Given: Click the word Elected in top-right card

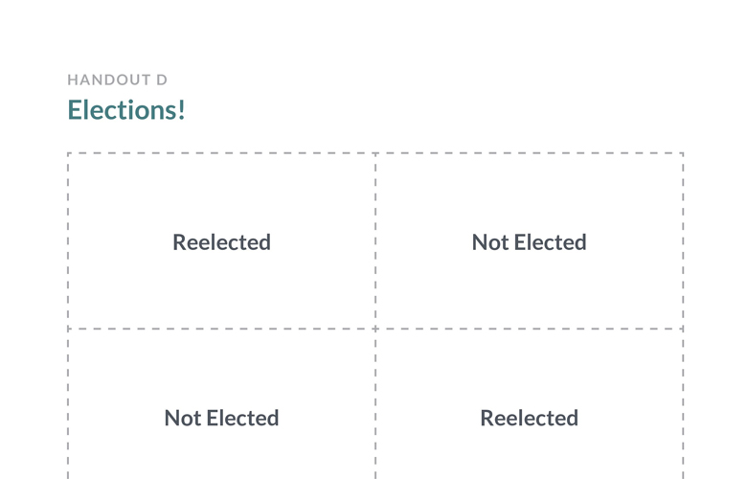Looking at the screenshot, I should point(549,242).
